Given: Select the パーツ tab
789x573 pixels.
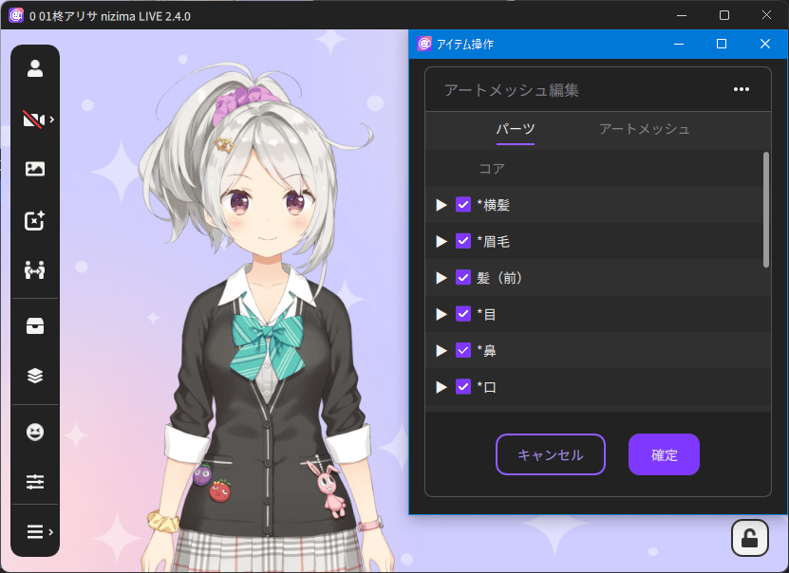Looking at the screenshot, I should click(516, 129).
